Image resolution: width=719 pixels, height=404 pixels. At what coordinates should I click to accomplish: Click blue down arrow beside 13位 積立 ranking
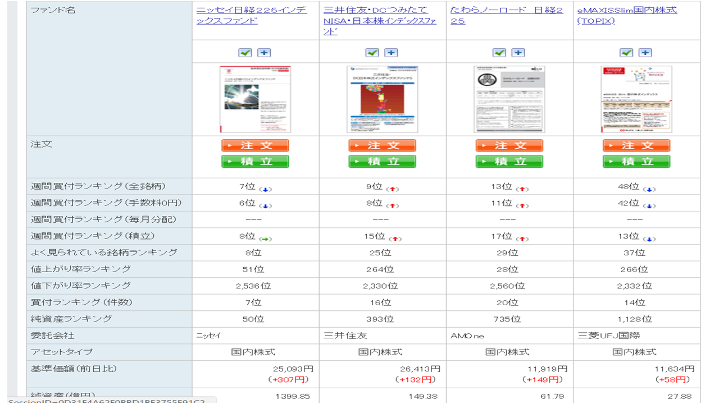point(650,238)
